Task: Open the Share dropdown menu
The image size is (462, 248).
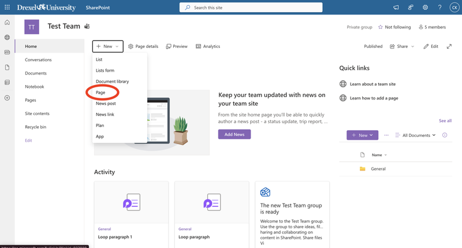Action: (403, 46)
